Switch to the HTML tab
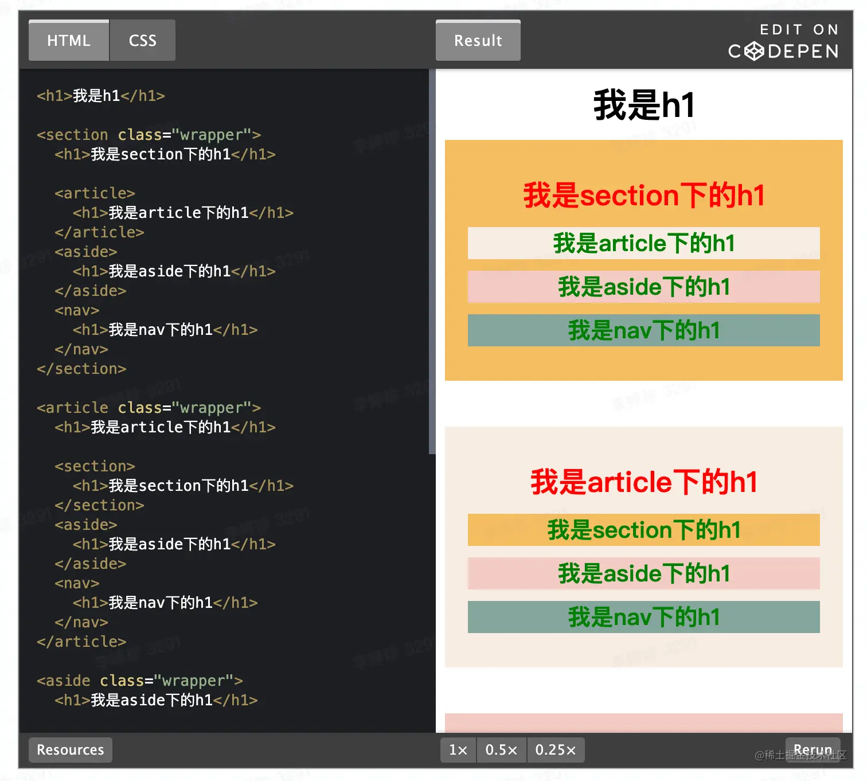Viewport: 867px width, 781px height. (x=69, y=40)
